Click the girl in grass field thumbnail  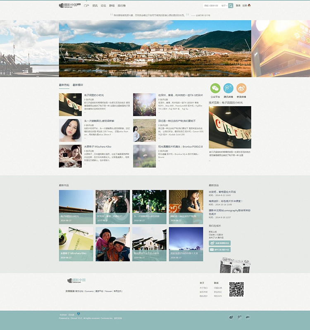(145, 130)
